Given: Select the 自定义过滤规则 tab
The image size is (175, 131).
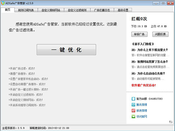Looking at the screenshot, I should 77,10.
